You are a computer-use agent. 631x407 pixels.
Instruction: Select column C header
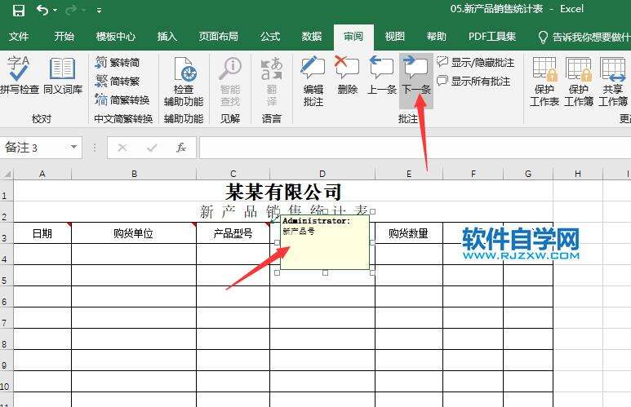tap(233, 174)
